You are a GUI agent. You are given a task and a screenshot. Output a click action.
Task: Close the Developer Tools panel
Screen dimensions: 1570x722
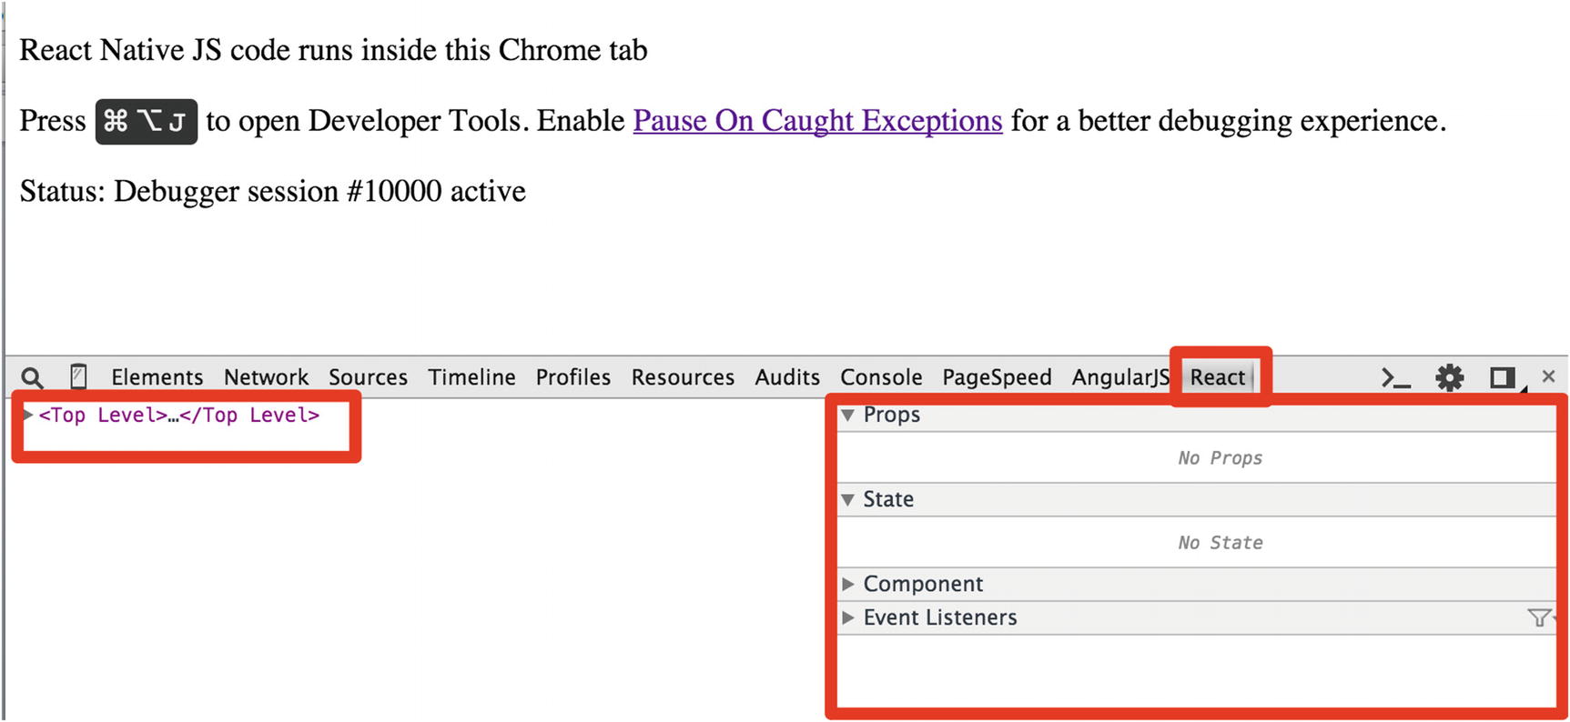pos(1548,376)
